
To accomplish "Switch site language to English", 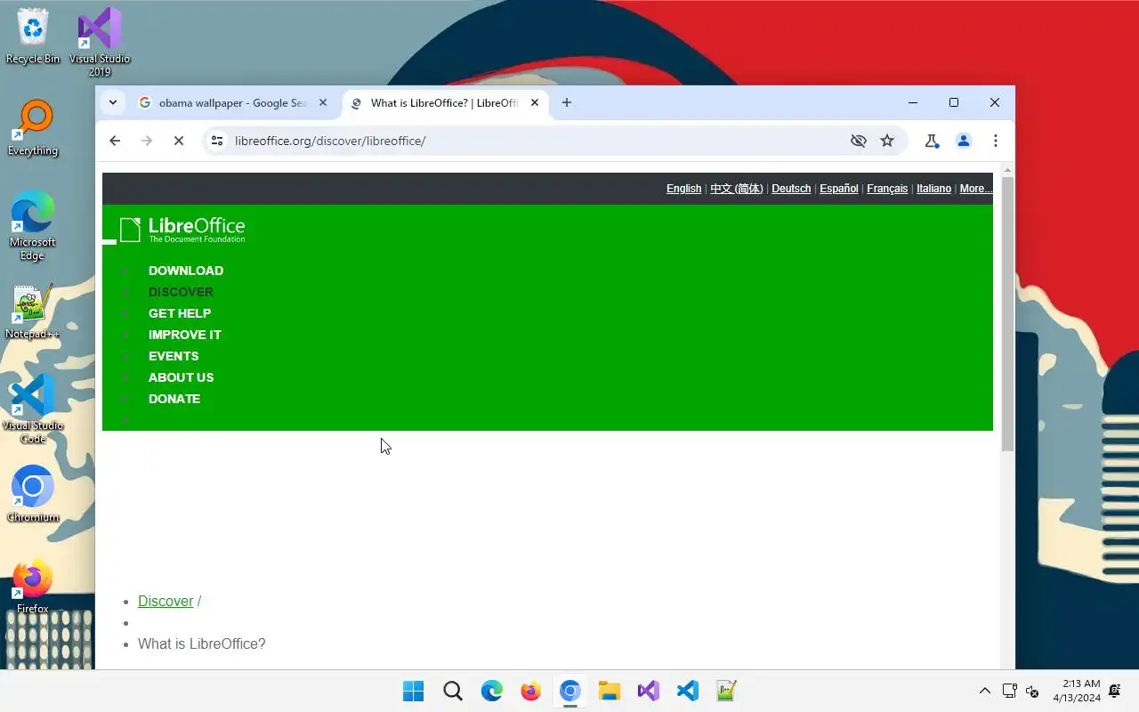I will (x=683, y=189).
